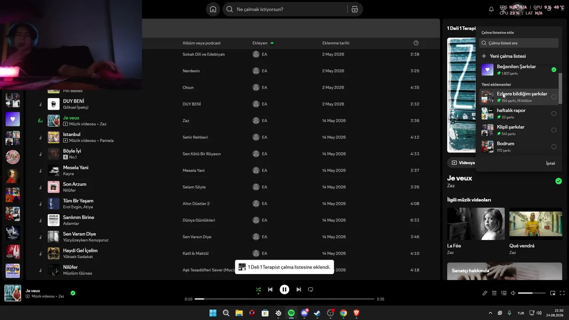
Task: Select the Tüm Bir Yaşam track title
Action: [x=78, y=200]
